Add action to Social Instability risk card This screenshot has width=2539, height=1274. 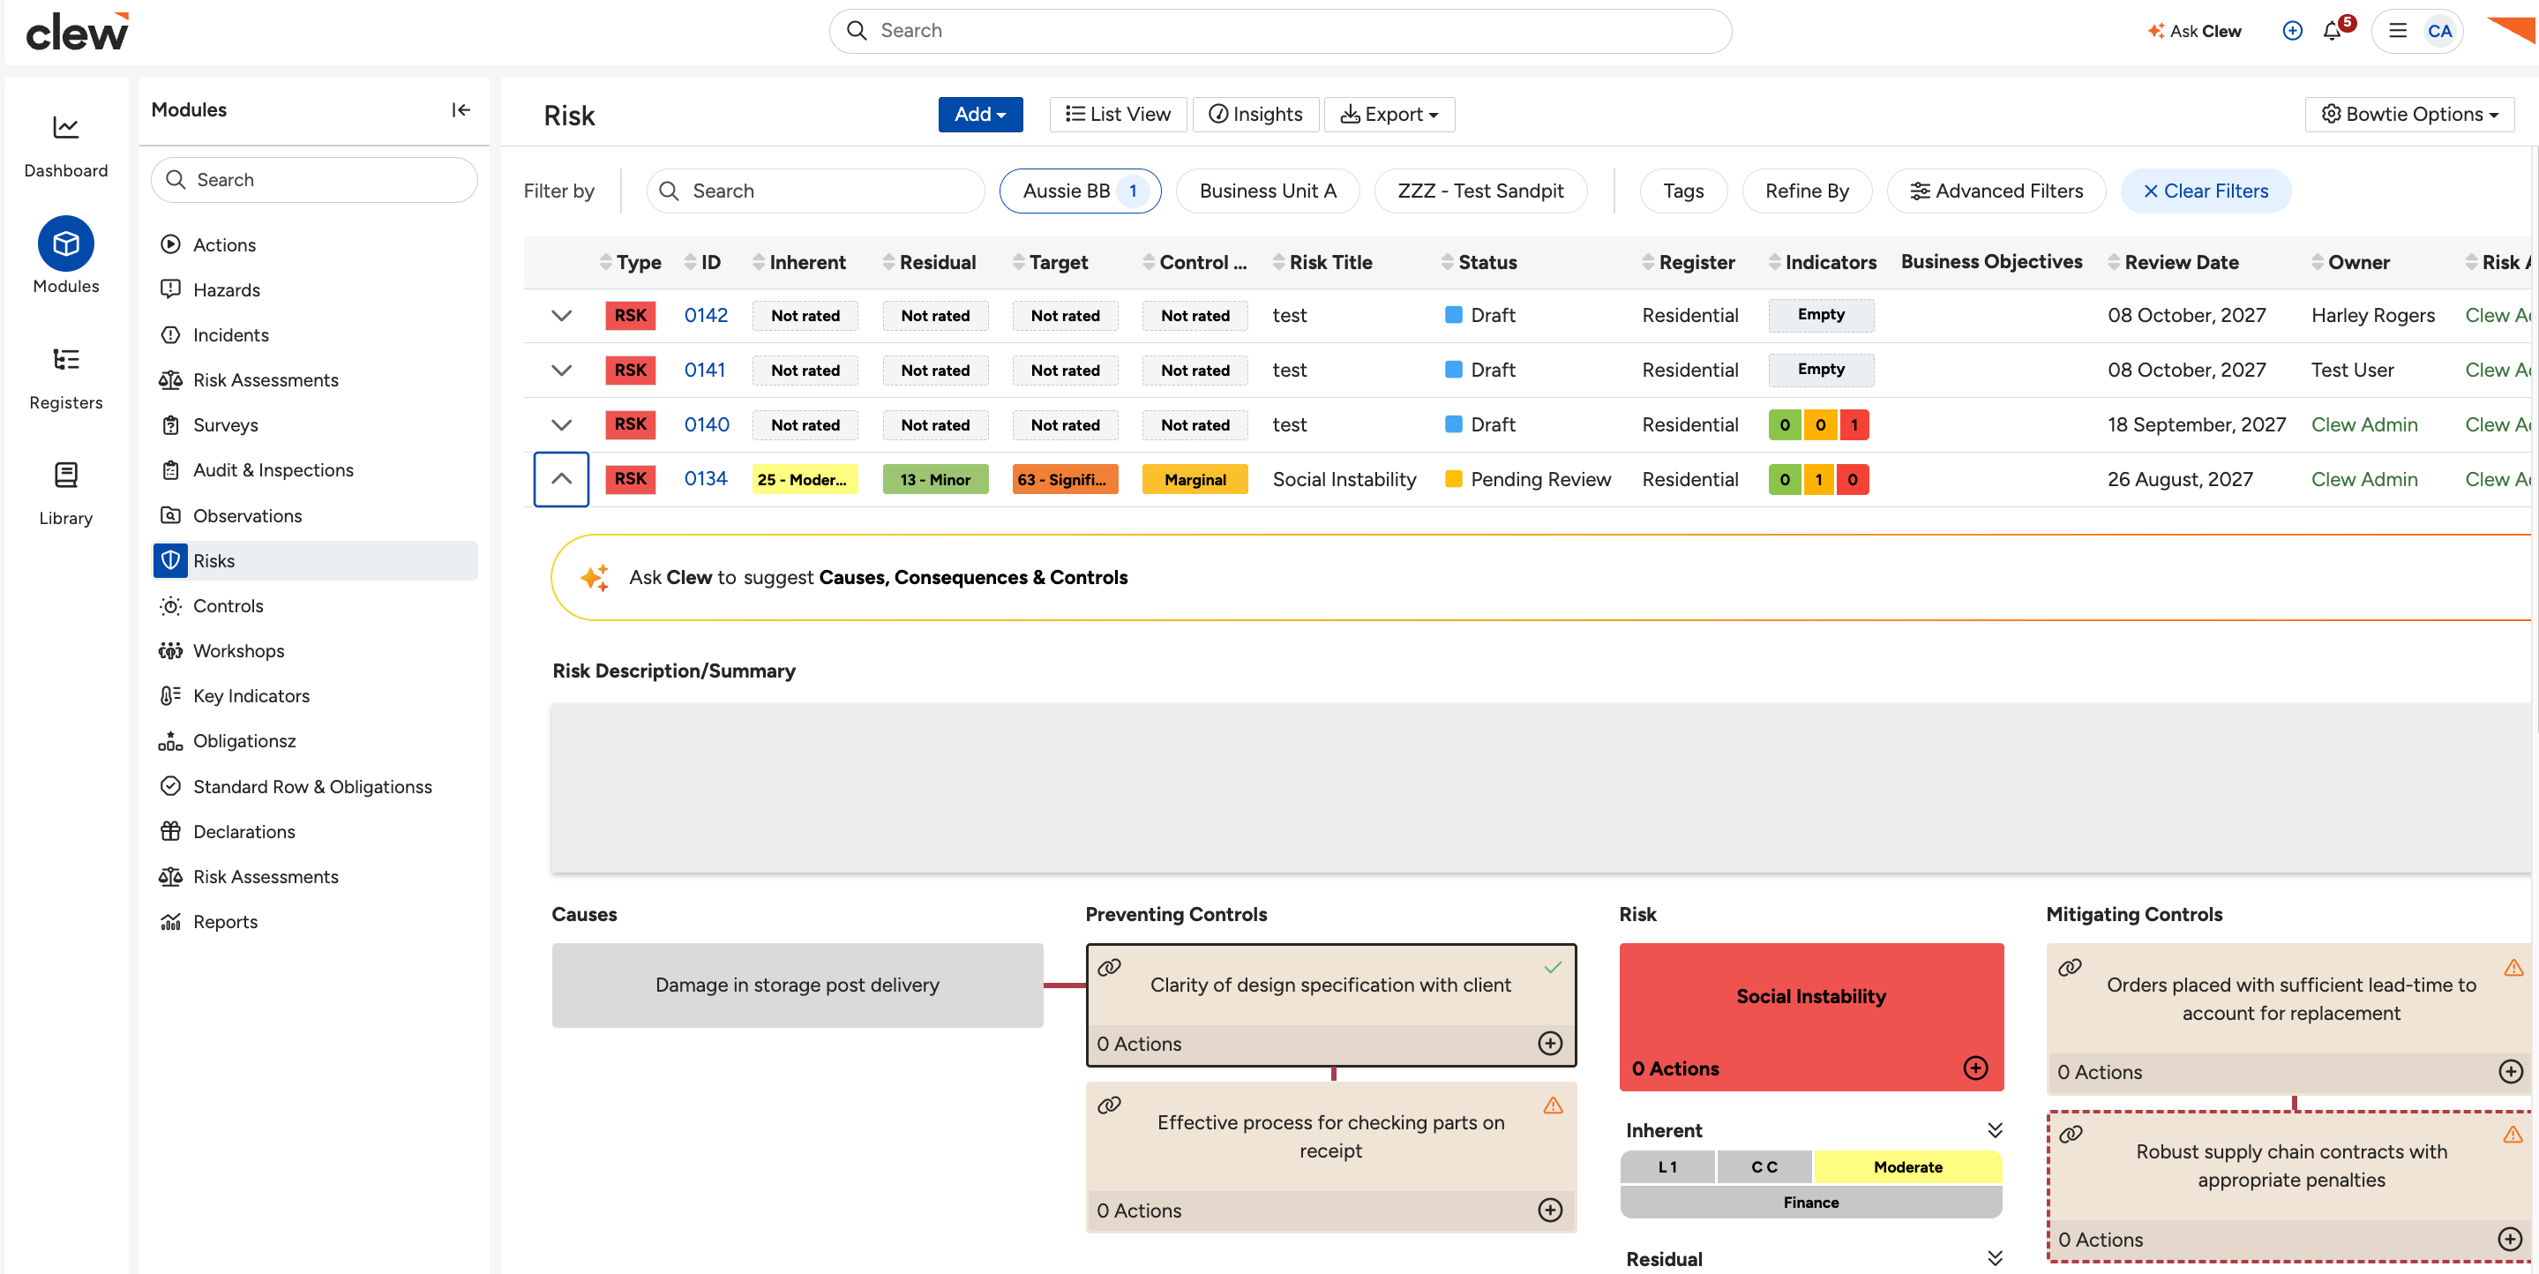[1975, 1068]
